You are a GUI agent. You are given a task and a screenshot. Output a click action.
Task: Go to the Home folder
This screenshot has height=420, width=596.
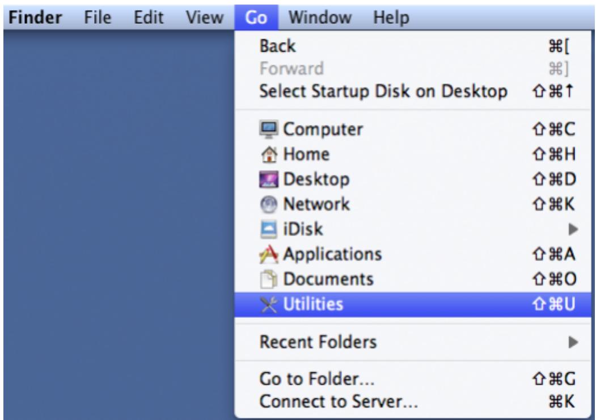coord(413,154)
